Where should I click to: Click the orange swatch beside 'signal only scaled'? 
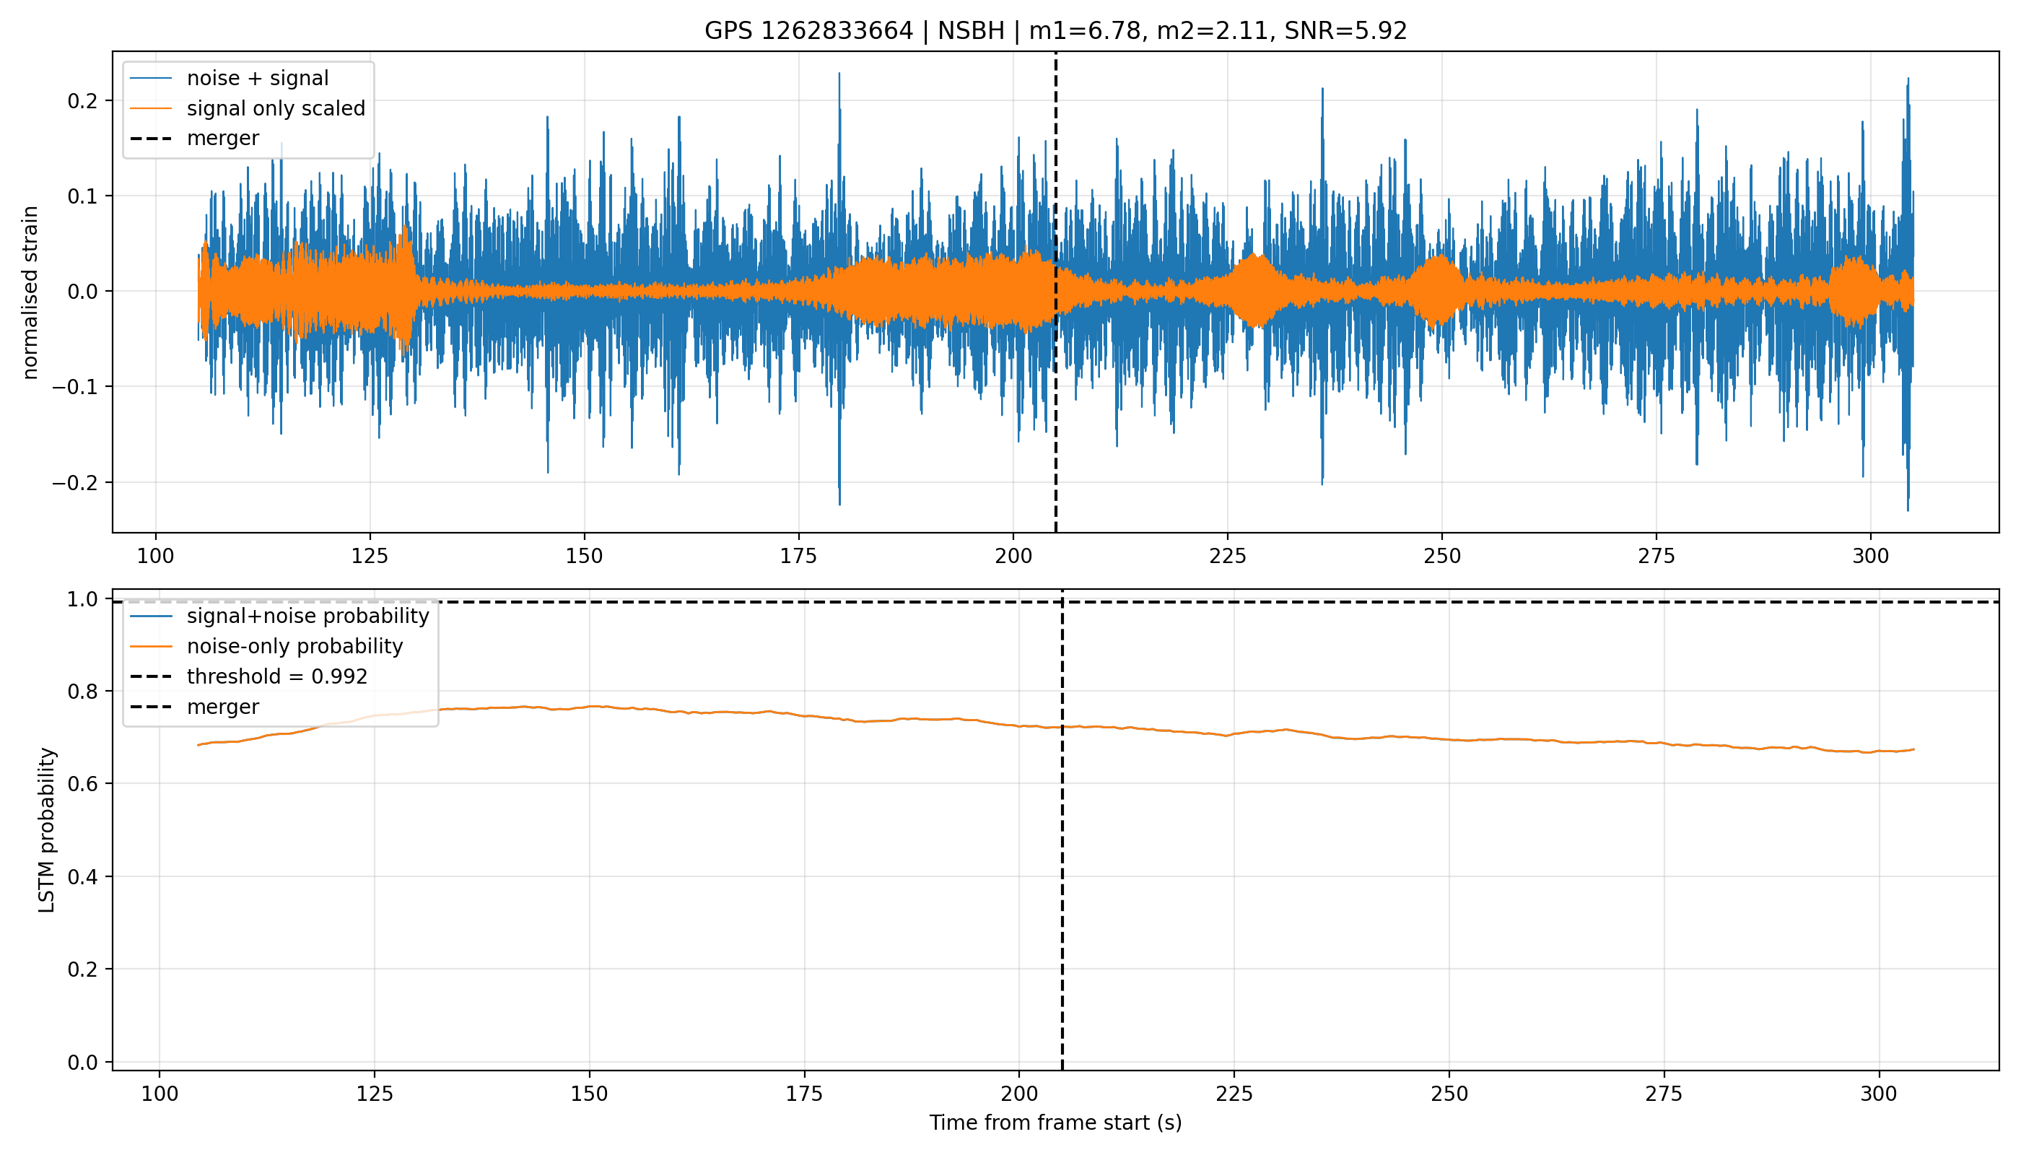click(151, 108)
